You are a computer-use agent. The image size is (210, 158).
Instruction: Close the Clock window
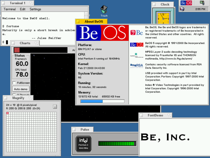(x=154, y=4)
